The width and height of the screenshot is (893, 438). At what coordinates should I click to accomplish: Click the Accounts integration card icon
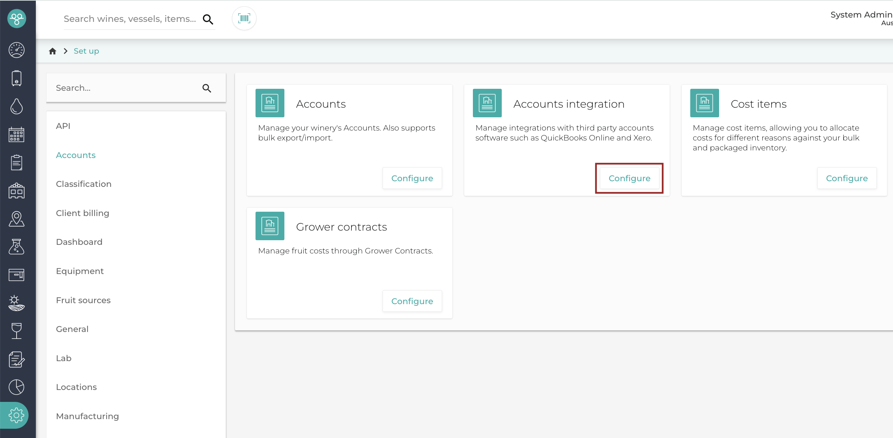pos(487,103)
